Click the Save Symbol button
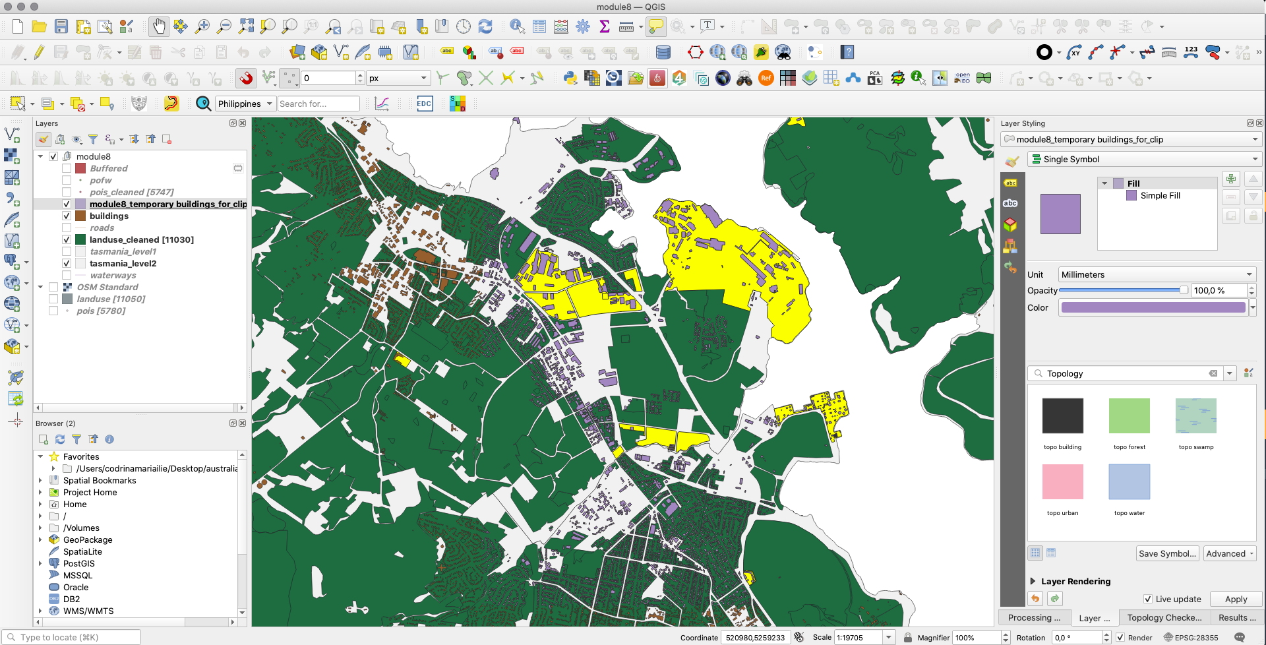The image size is (1266, 645). click(1167, 553)
